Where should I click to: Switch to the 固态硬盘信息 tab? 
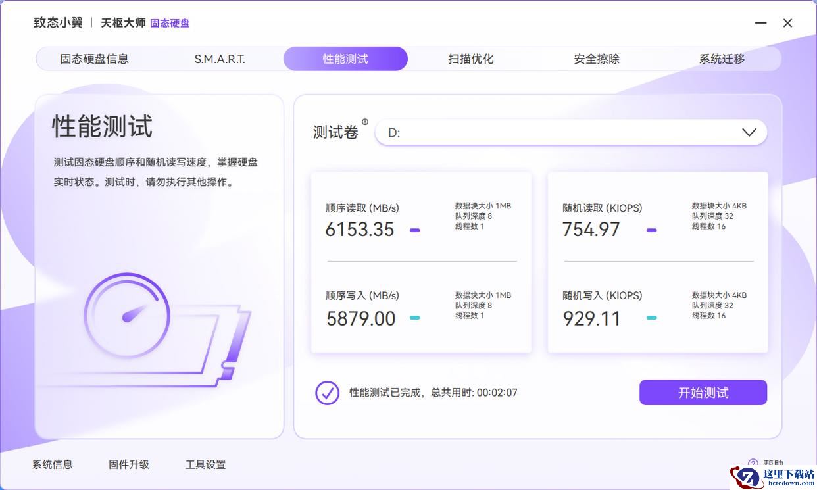(x=95, y=59)
